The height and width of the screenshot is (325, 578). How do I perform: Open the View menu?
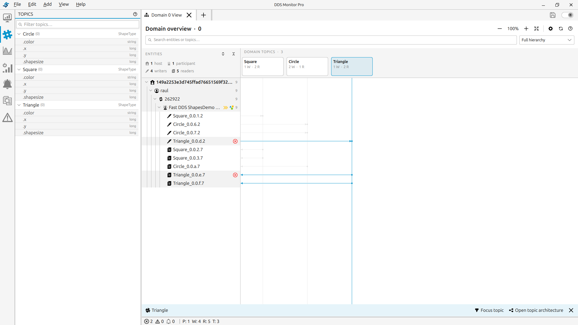pyautogui.click(x=64, y=4)
